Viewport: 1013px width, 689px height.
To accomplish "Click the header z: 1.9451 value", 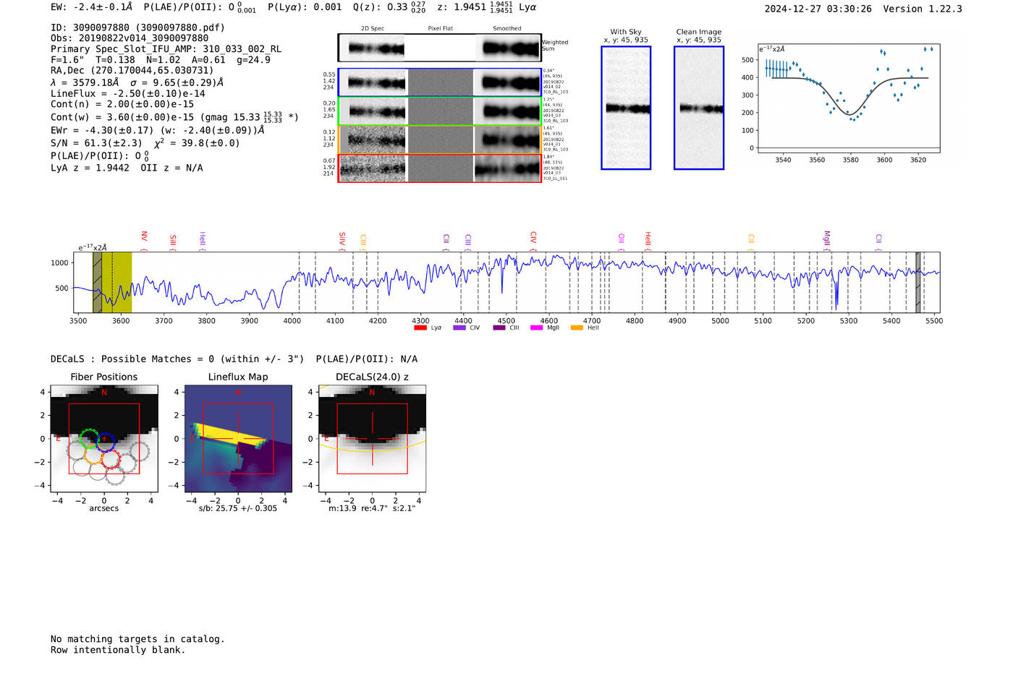I will pos(475,7).
